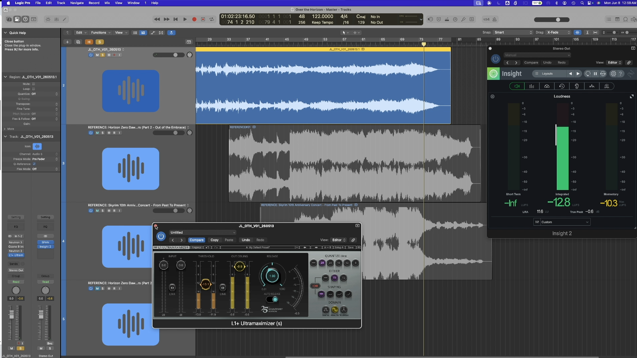Select the Insight Loudness speaker tab

pyautogui.click(x=517, y=86)
